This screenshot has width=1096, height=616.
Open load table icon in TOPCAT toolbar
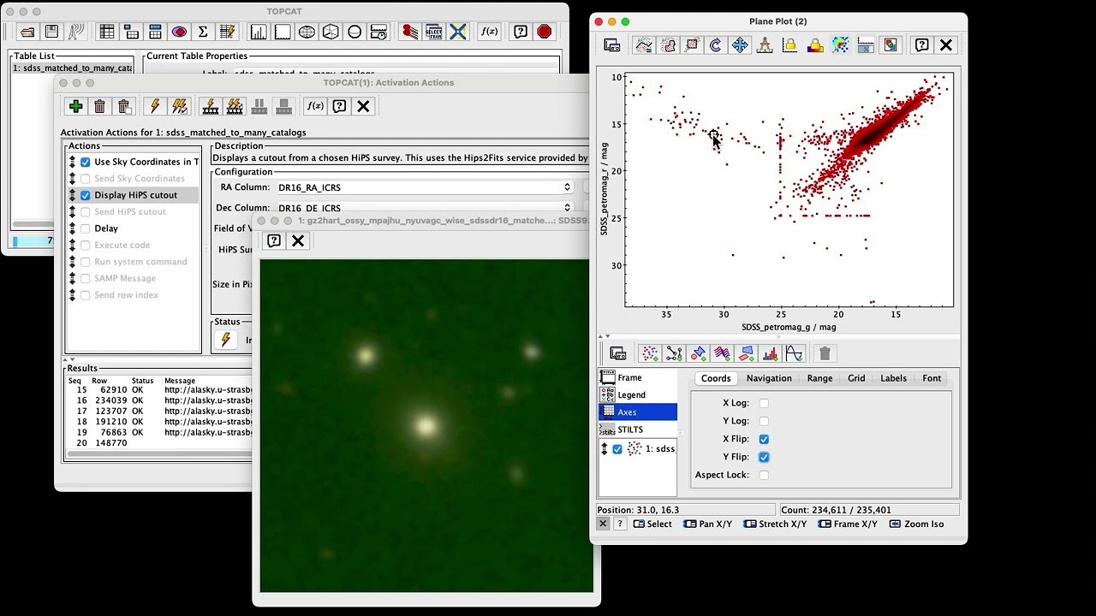pyautogui.click(x=27, y=33)
